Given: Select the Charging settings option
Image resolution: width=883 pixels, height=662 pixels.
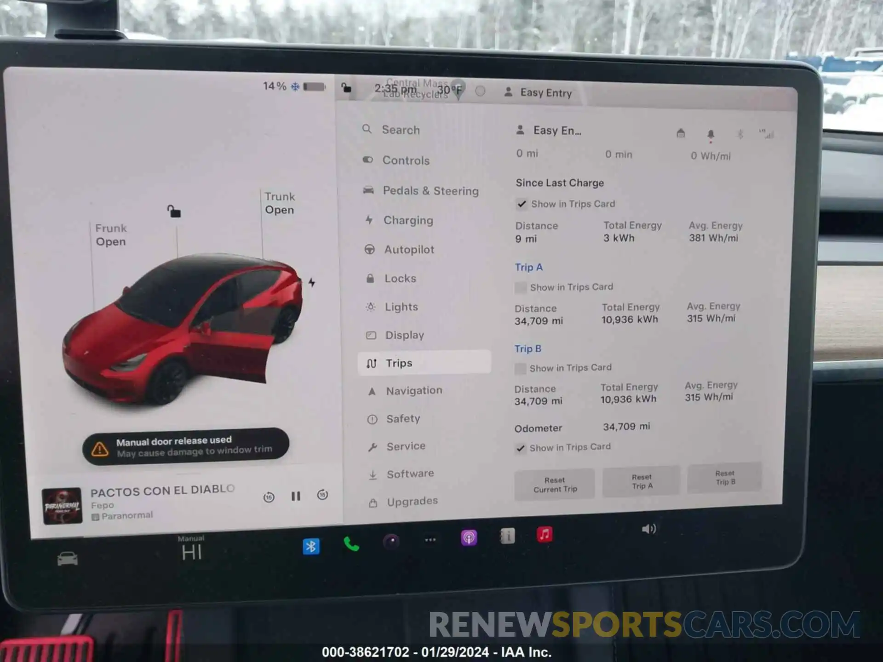Looking at the screenshot, I should coord(409,220).
